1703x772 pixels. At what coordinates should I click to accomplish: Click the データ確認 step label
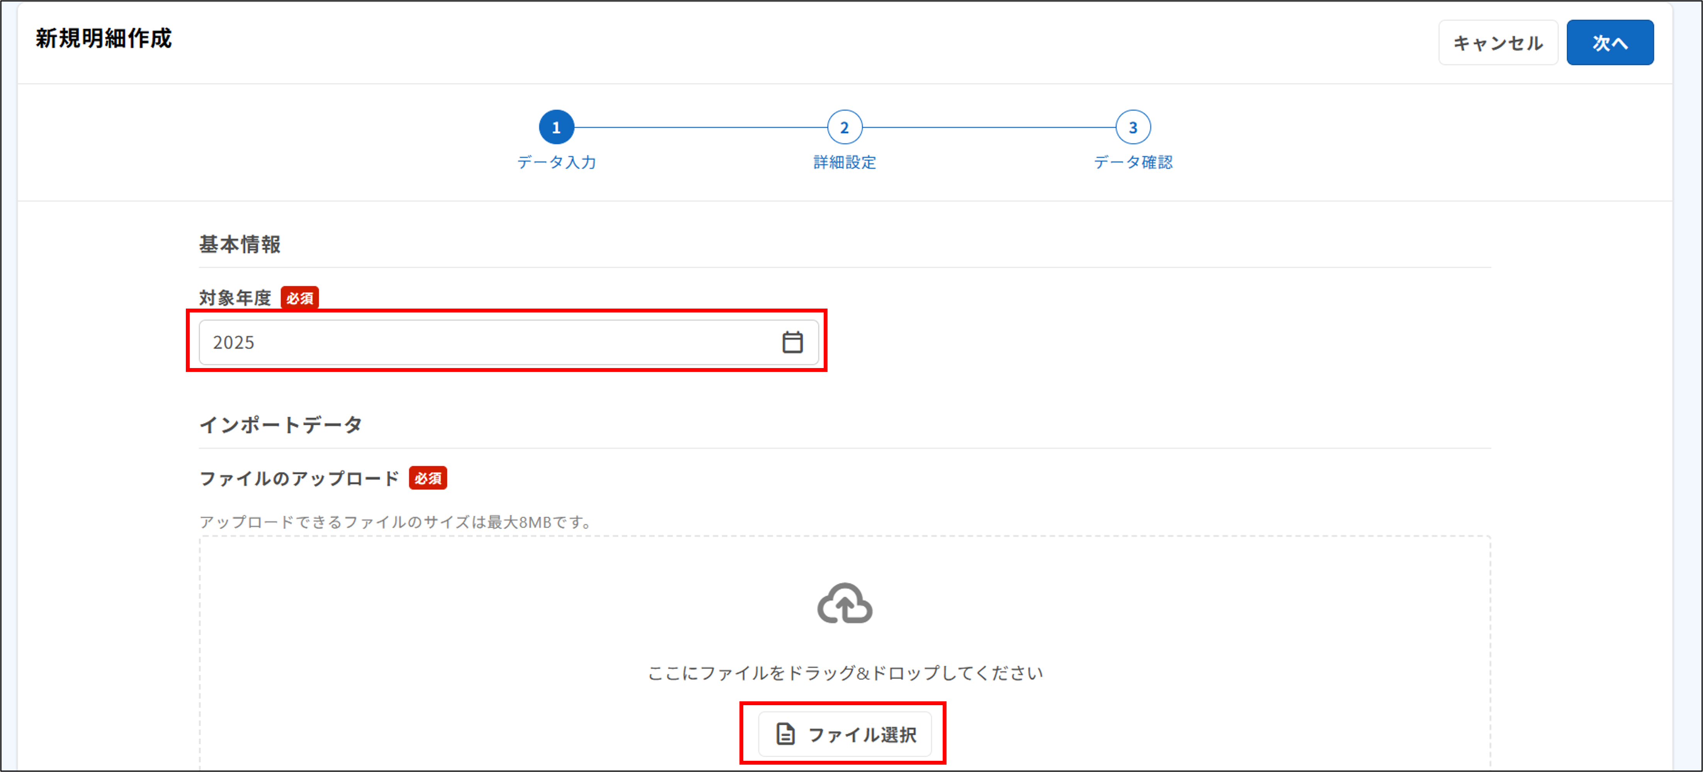[x=1133, y=163]
